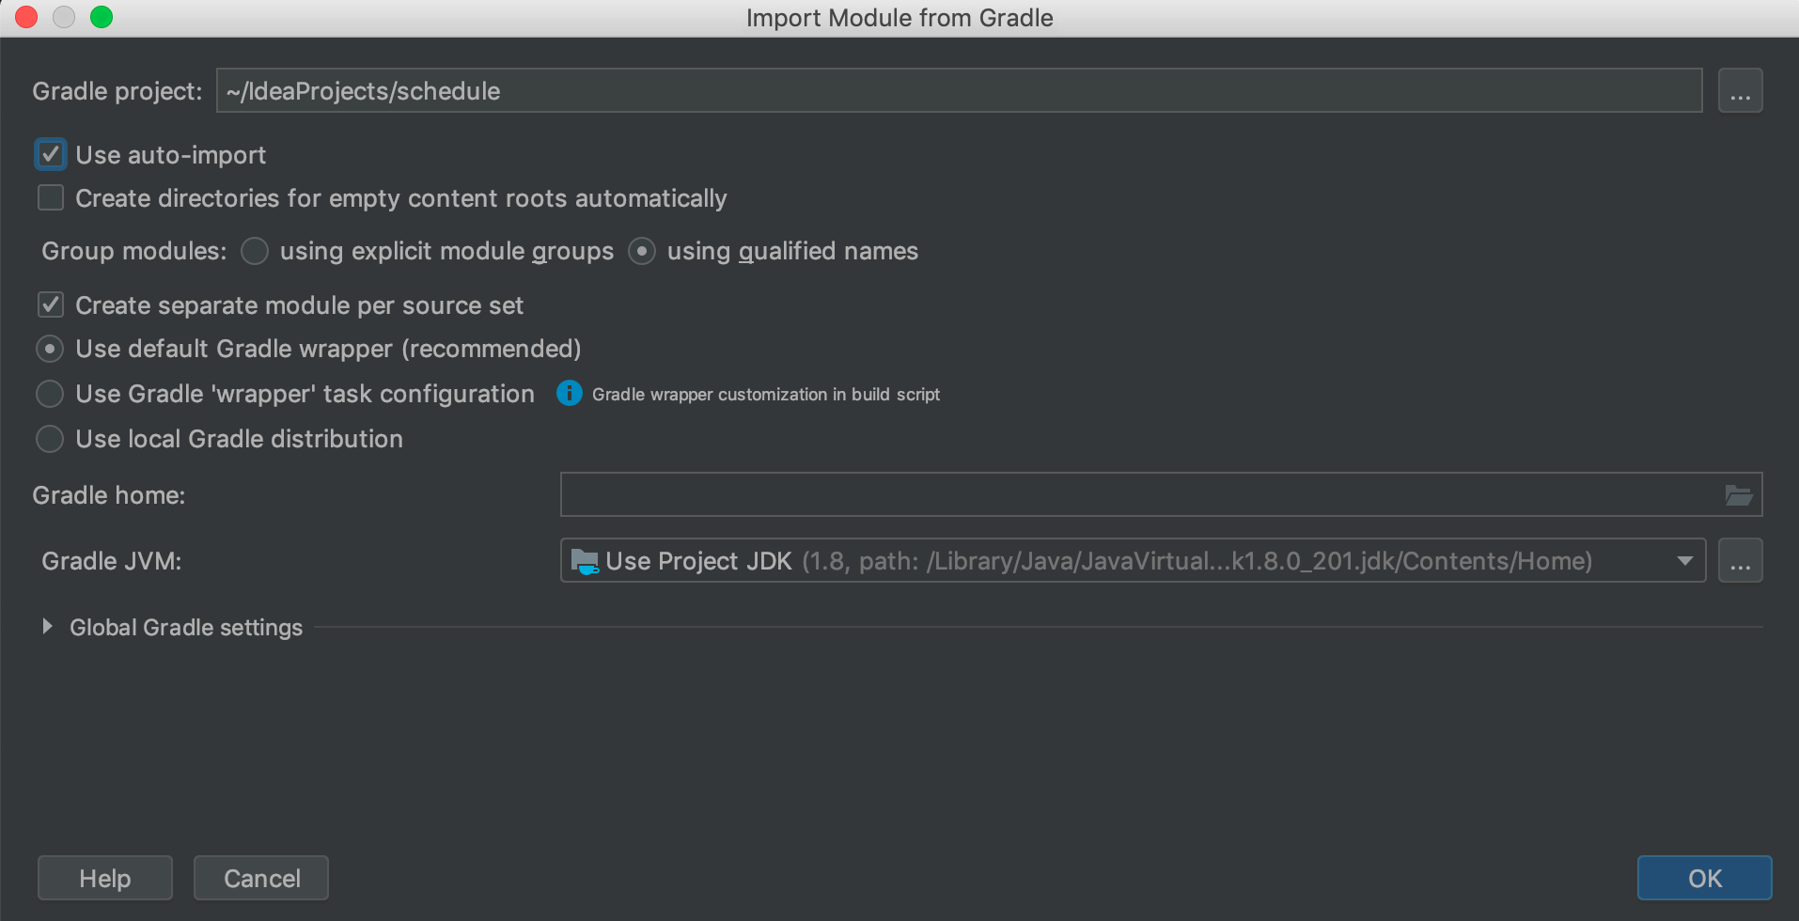Screen dimensions: 1799x921
Task: Uncheck Use auto-import checkbox
Action: point(51,154)
